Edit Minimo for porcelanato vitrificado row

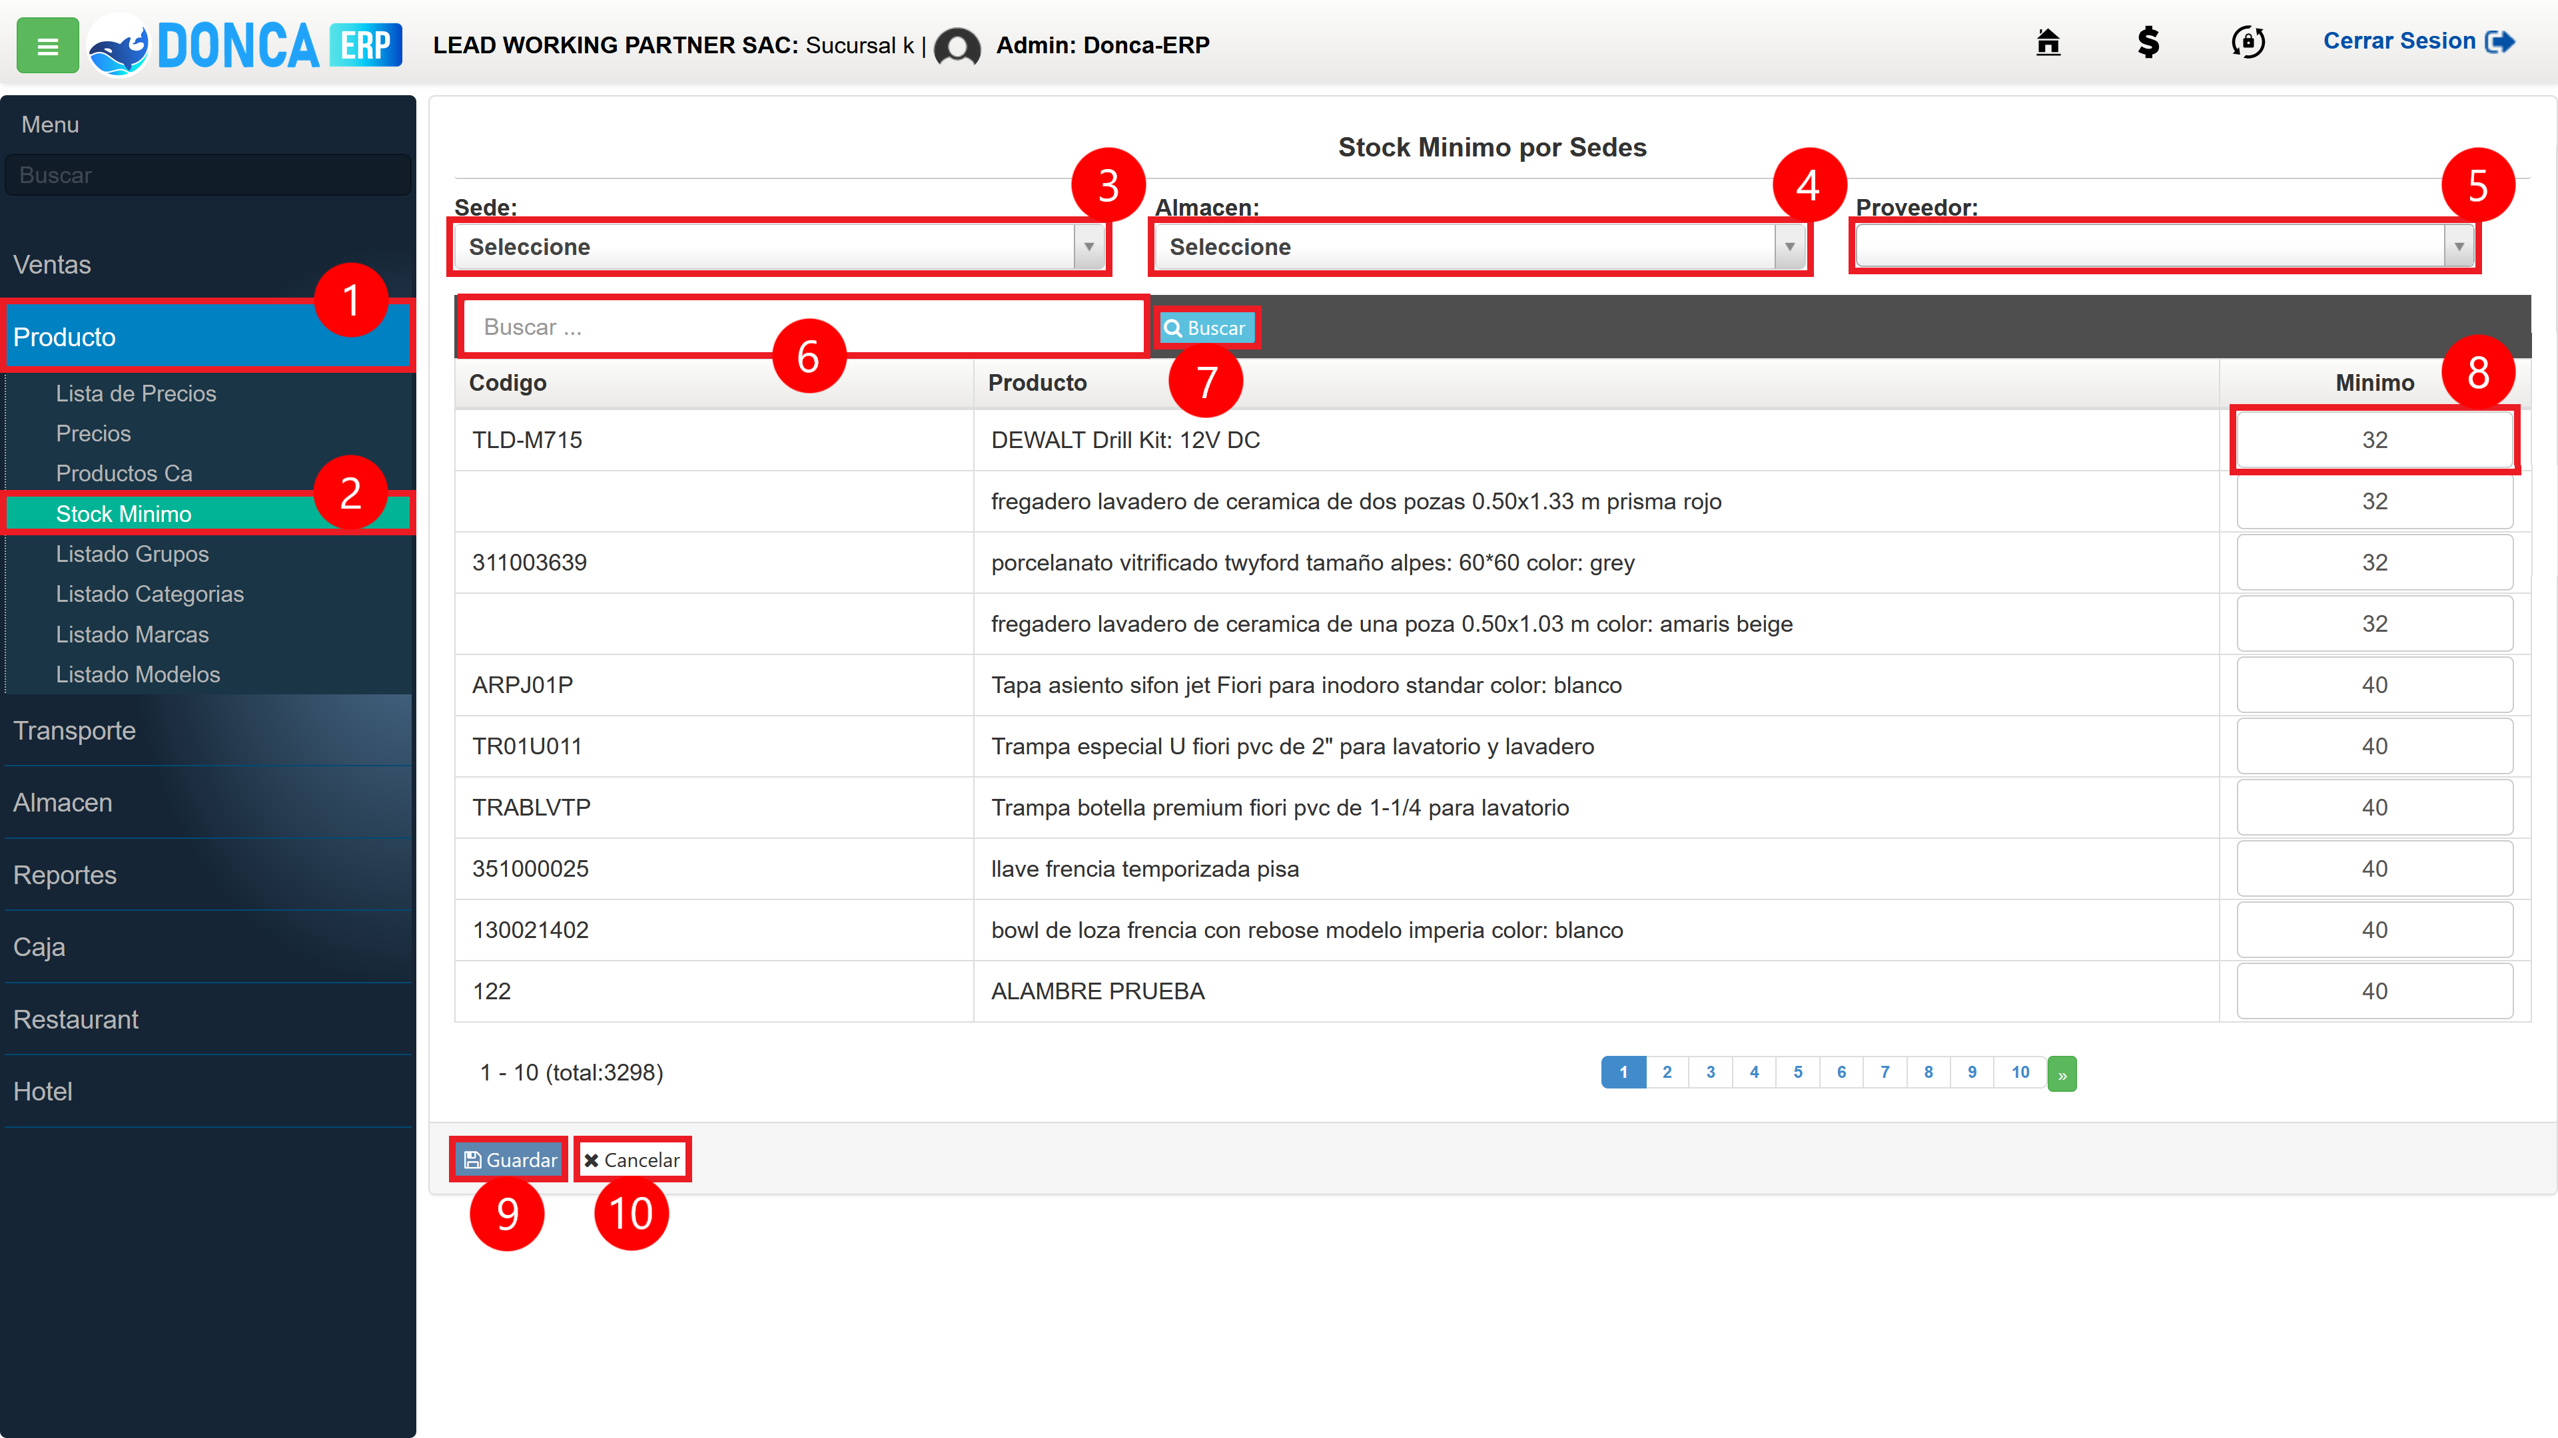pyautogui.click(x=2374, y=563)
